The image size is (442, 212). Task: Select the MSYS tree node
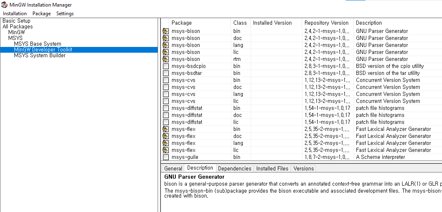[x=15, y=38]
